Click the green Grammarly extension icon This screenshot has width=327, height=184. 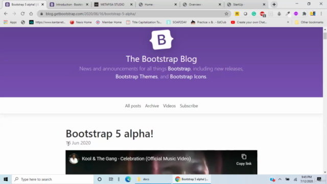254,14
